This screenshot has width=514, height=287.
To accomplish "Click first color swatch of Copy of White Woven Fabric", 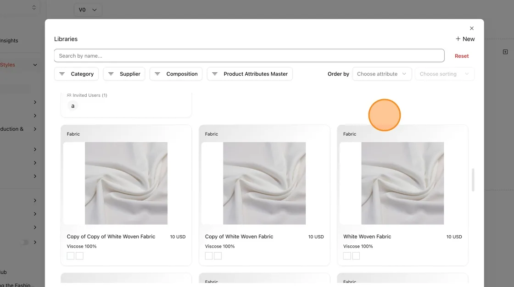I will coord(209,256).
